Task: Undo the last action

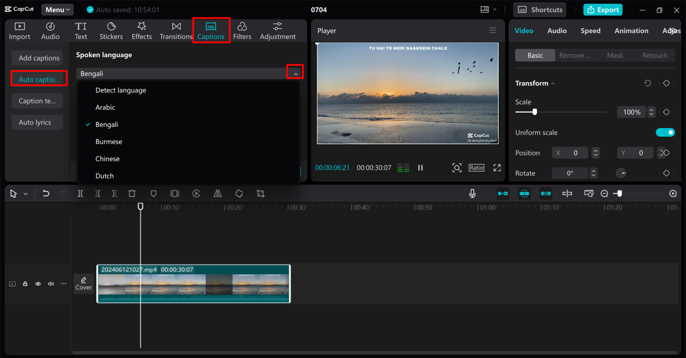Action: point(46,193)
